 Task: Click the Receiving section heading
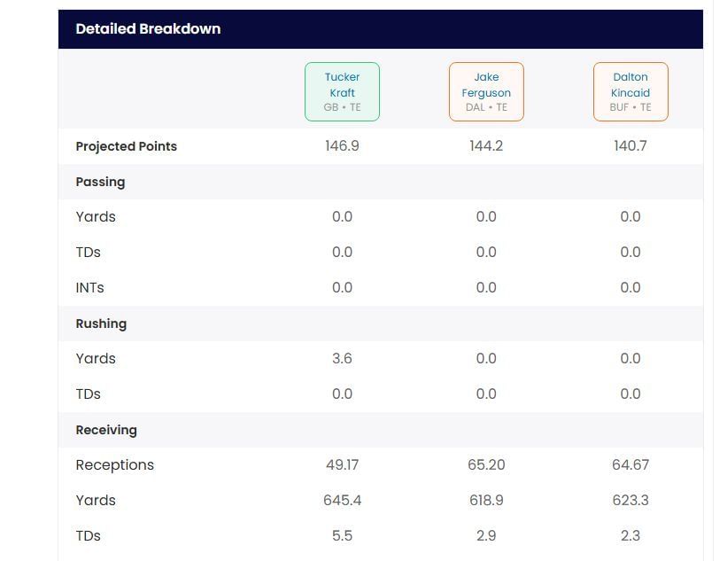106,430
